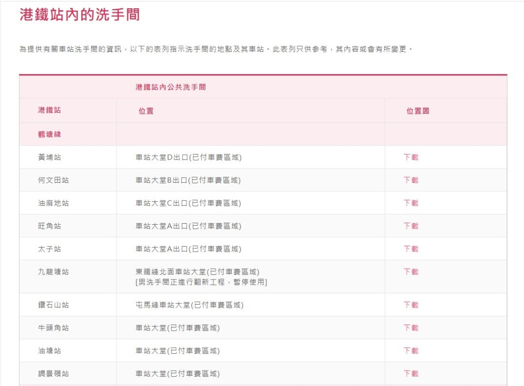
Task: Download the location map for 旺角站
Action: (x=411, y=226)
